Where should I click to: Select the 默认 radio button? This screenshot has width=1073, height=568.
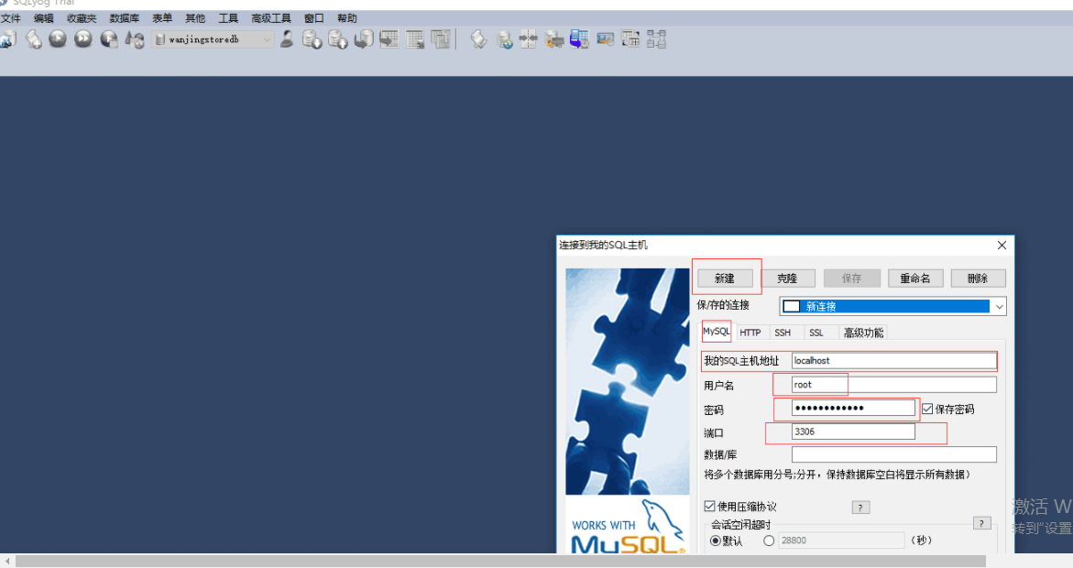715,541
